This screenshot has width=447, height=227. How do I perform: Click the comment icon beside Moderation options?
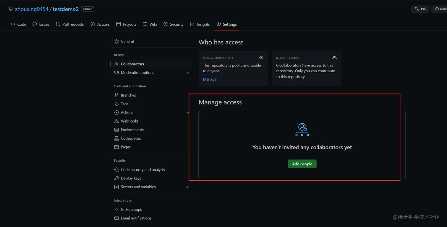point(116,73)
